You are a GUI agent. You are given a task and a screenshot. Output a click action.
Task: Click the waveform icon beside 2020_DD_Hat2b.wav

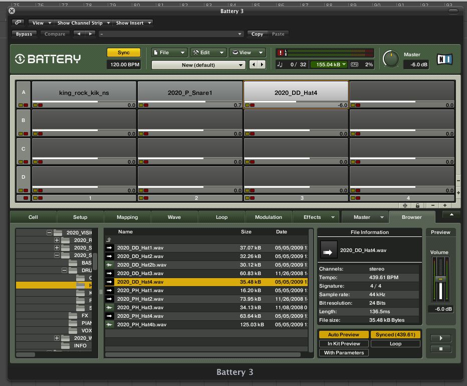click(x=110, y=265)
